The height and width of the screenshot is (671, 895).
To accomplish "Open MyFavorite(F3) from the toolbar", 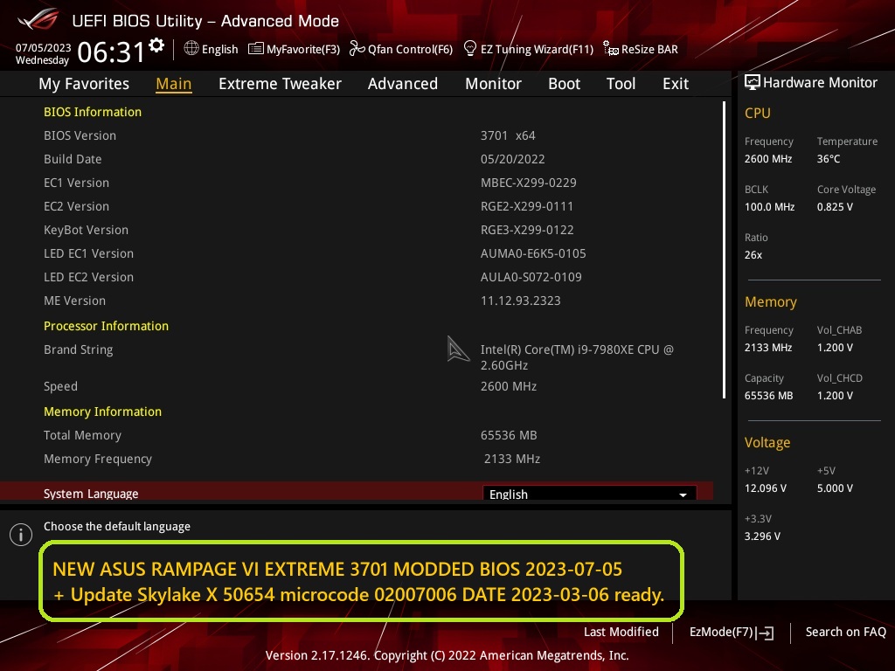I will pyautogui.click(x=295, y=49).
